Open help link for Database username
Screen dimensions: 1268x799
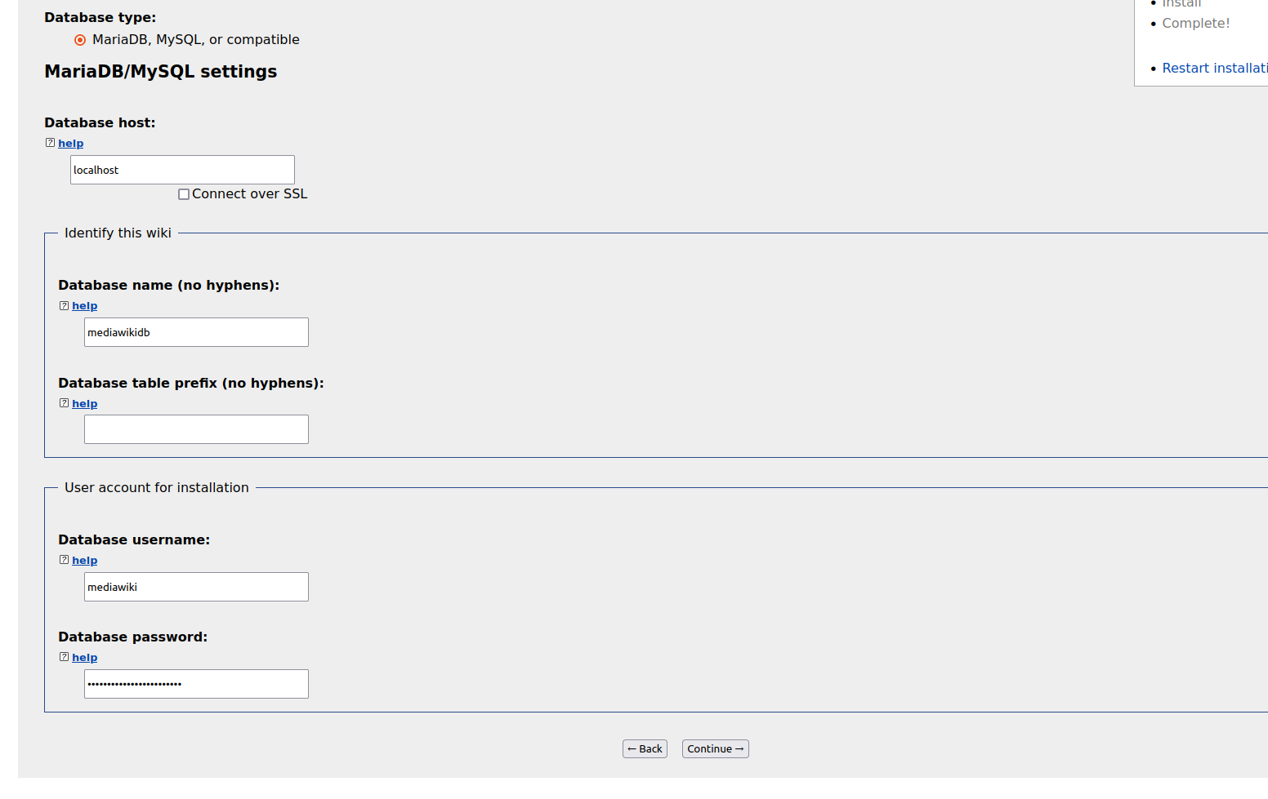click(x=85, y=561)
